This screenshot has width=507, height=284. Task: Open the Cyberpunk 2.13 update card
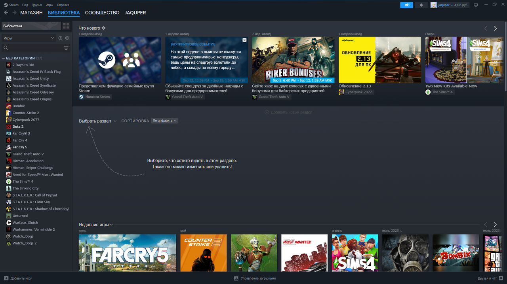(x=379, y=60)
